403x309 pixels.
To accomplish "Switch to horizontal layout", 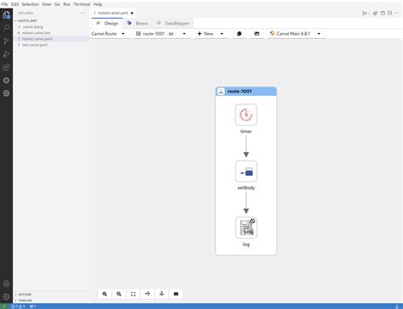I will click(147, 294).
